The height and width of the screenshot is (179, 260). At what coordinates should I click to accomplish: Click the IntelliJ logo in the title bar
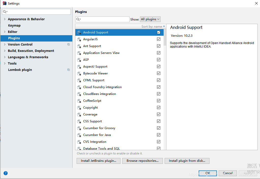tap(5, 3)
